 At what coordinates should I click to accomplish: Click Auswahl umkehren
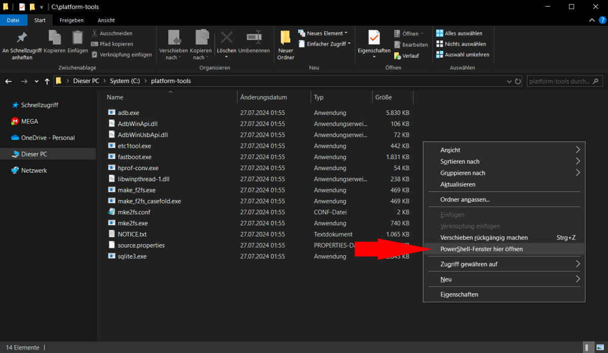click(463, 55)
